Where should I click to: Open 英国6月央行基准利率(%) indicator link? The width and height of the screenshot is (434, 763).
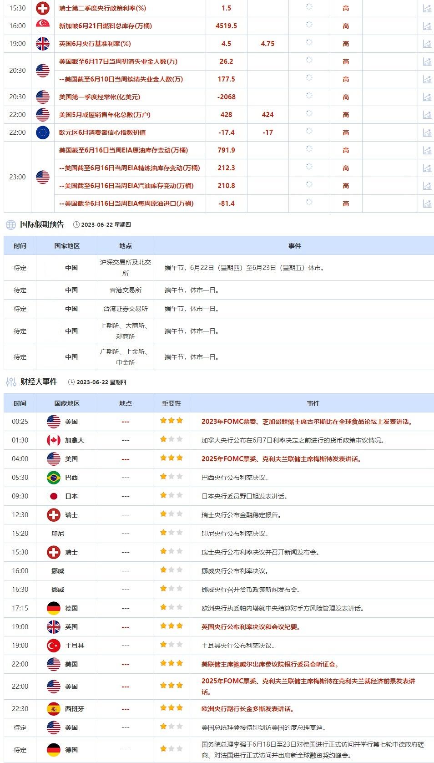(x=95, y=44)
